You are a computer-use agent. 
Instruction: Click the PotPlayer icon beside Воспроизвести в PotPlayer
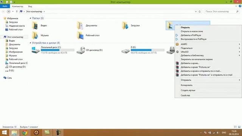click(x=177, y=39)
